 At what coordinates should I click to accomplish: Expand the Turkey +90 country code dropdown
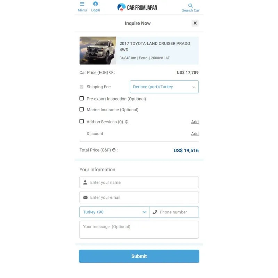[114, 212]
